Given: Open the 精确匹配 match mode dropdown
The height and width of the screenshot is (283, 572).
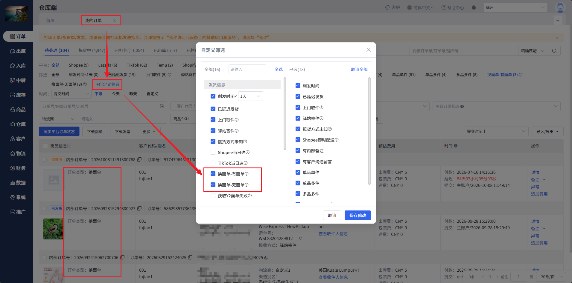Looking at the screenshot, I should 533,51.
